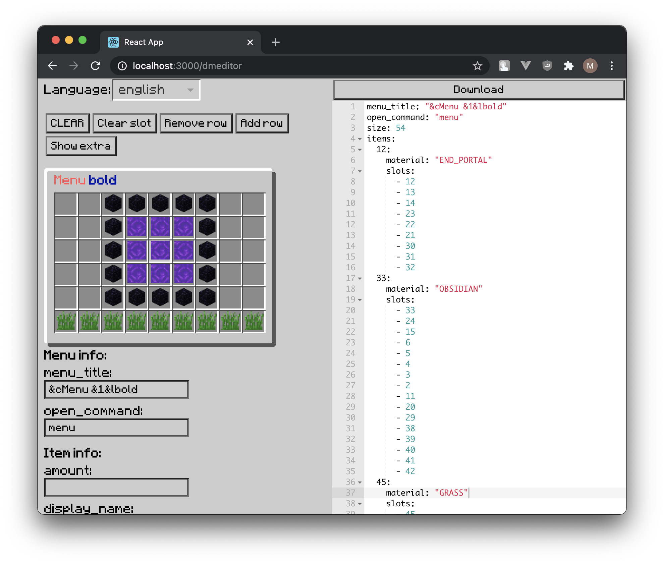Viewport: 664px width, 564px height.
Task: Collapse the 45 fold arrow on line 36
Action: 360,482
